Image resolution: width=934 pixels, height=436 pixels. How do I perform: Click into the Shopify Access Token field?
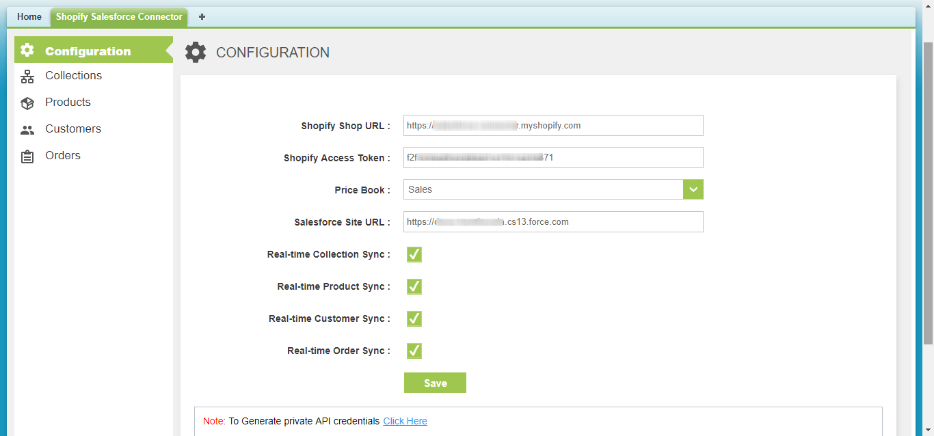(553, 157)
